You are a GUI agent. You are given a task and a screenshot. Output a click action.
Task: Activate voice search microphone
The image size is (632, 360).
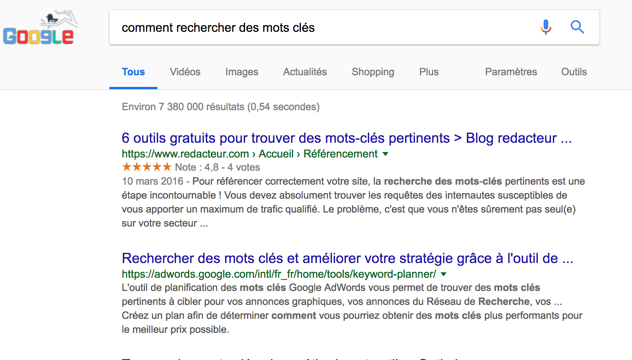point(546,27)
